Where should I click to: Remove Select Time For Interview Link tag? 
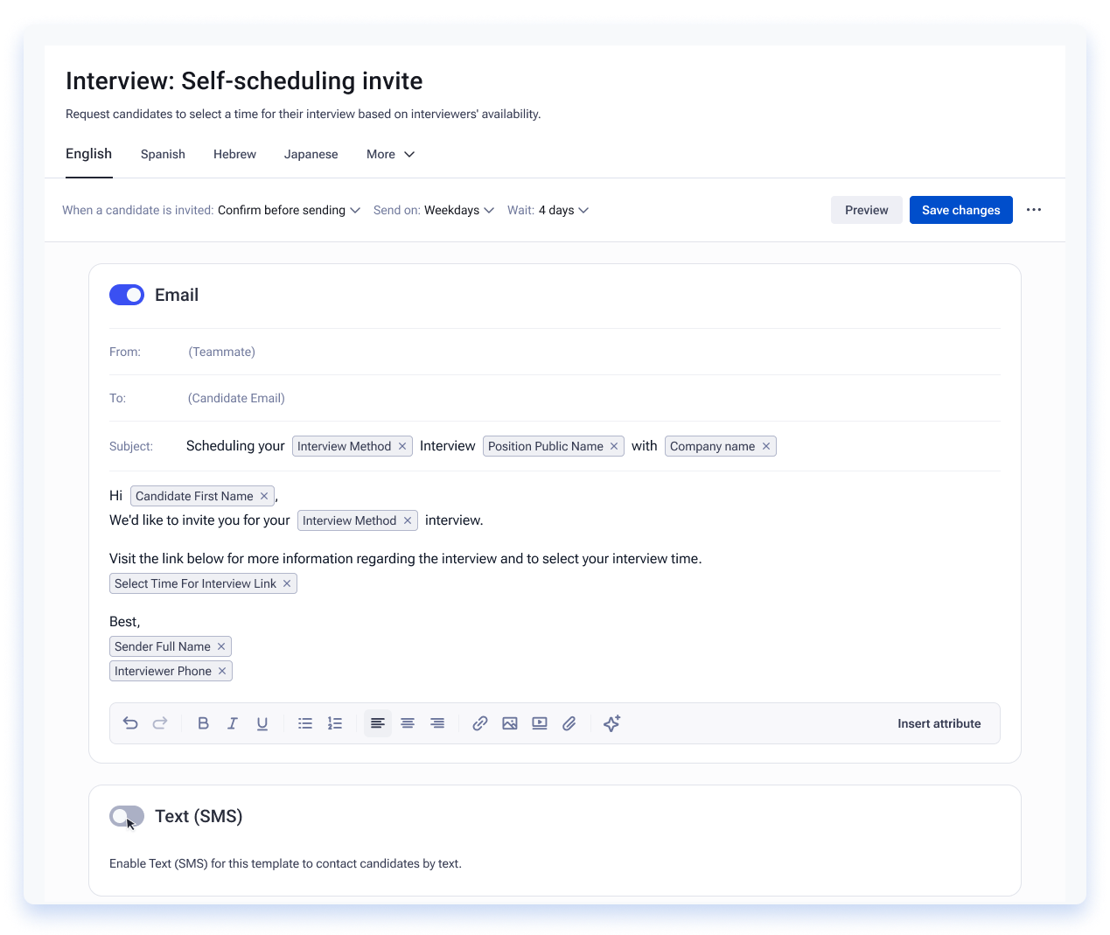pos(287,583)
